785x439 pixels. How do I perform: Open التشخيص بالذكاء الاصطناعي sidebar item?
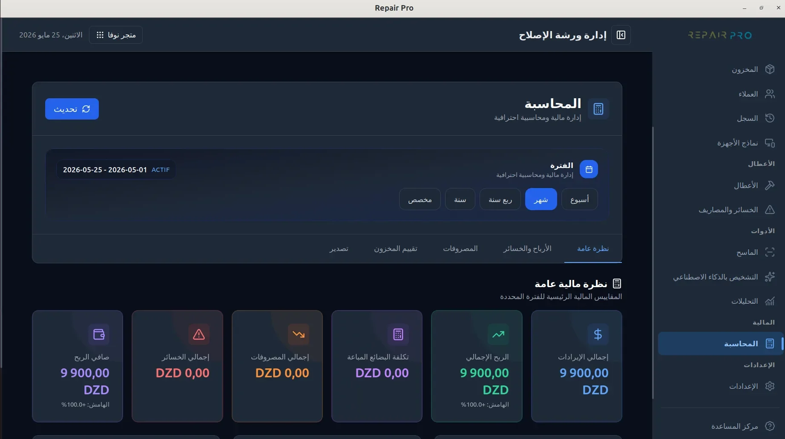(721, 277)
